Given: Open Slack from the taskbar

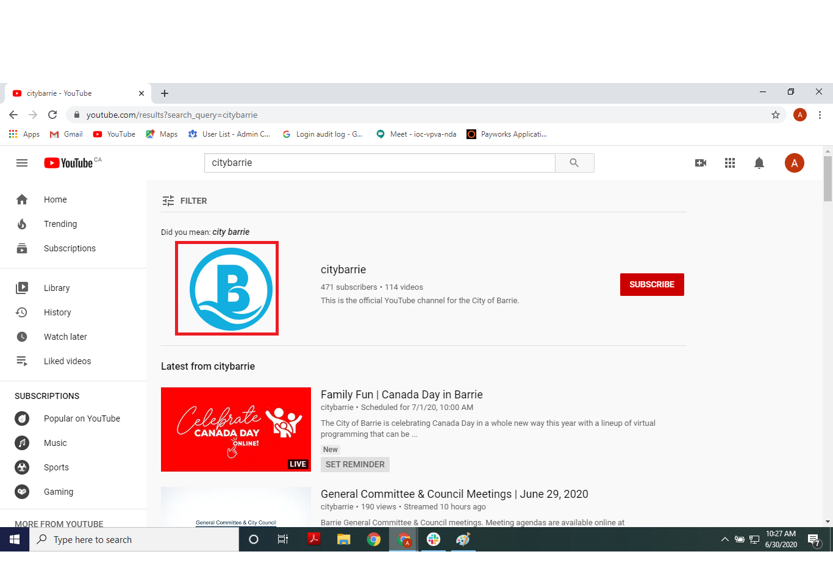Looking at the screenshot, I should pos(434,539).
